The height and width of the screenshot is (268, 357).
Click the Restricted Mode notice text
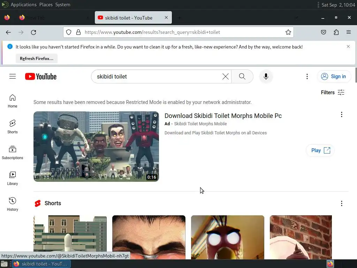(x=143, y=102)
